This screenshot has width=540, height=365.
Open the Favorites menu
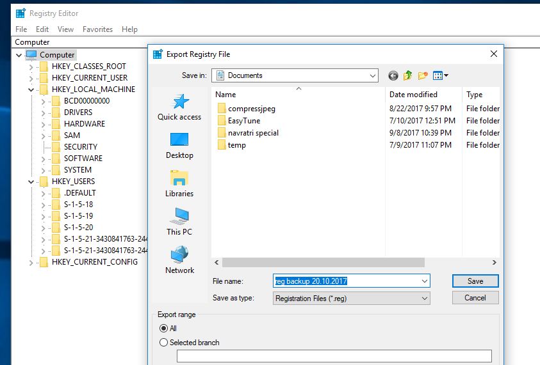[97, 29]
